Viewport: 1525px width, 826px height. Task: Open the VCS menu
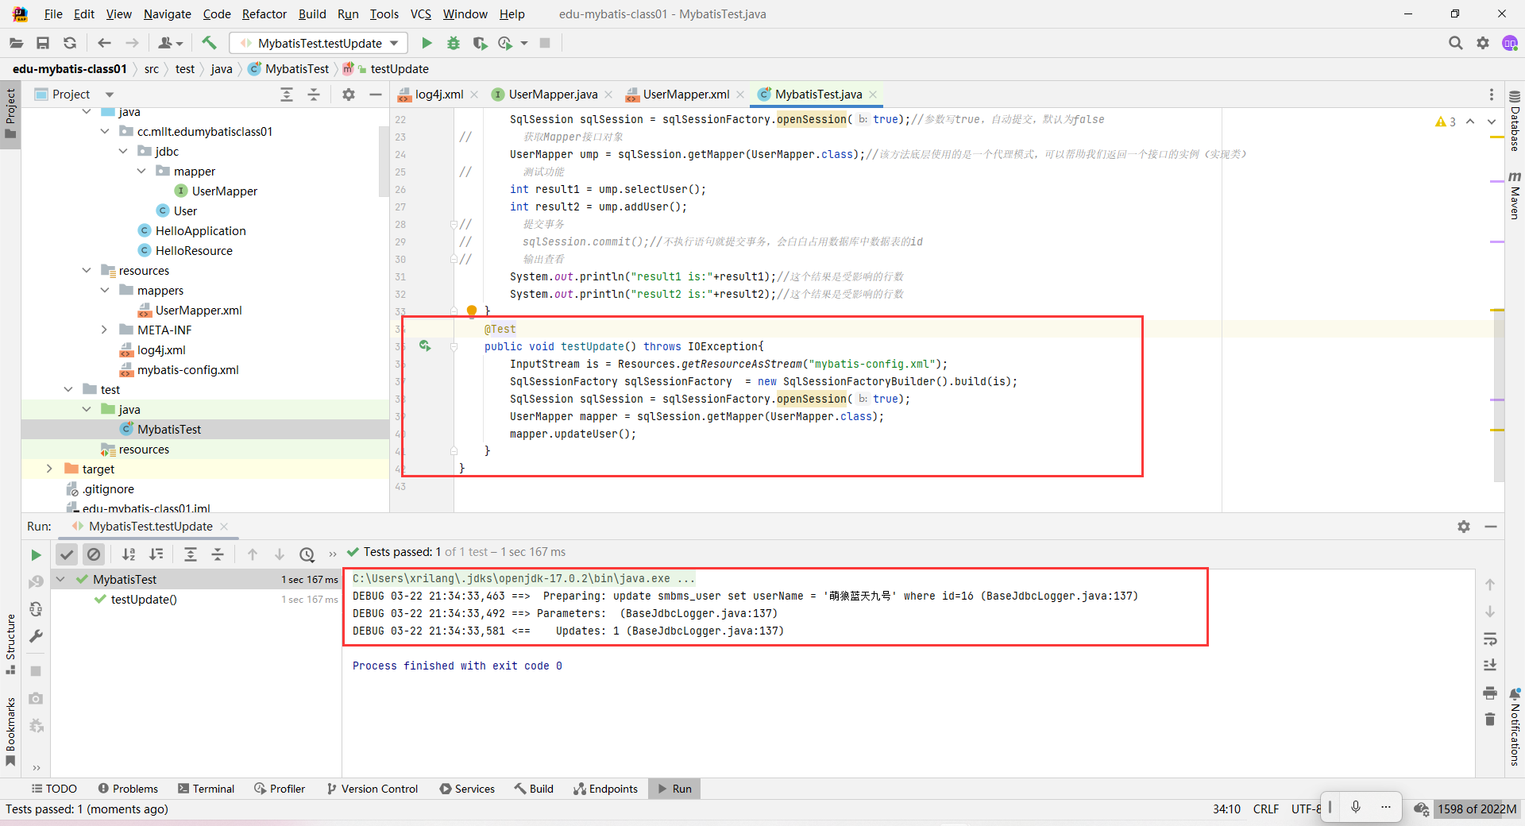(420, 14)
